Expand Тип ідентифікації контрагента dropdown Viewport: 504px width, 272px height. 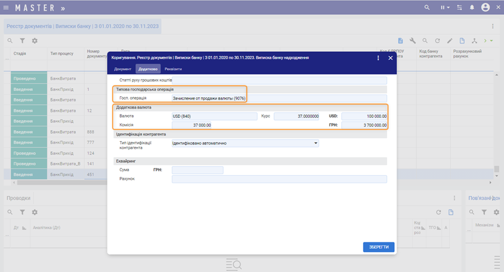316,143
